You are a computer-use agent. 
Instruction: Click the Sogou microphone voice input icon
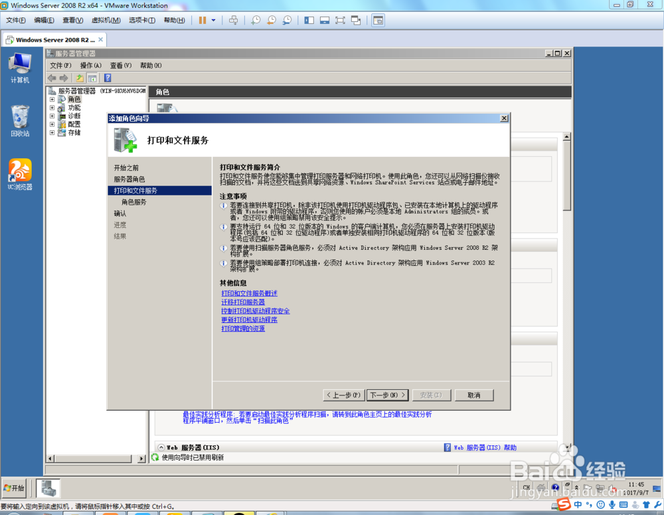[x=612, y=504]
